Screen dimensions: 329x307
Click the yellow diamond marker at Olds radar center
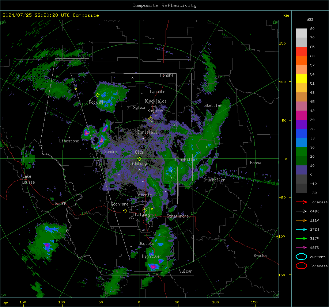(140, 159)
